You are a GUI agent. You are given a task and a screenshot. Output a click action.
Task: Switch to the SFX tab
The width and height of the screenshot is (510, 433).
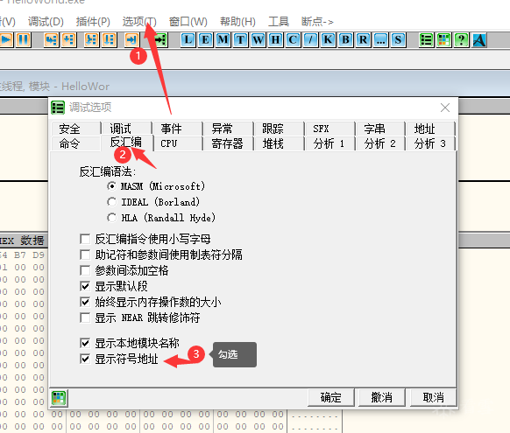329,129
